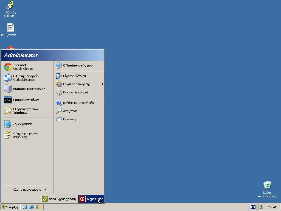The image size is (281, 211).
Task: Click the magnifying glass search icon
Action: coord(59,111)
